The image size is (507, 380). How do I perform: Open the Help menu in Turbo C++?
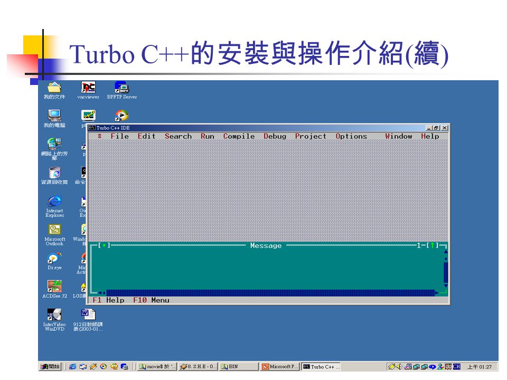430,136
